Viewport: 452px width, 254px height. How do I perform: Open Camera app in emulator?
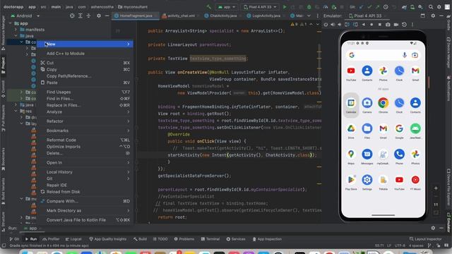point(367,105)
